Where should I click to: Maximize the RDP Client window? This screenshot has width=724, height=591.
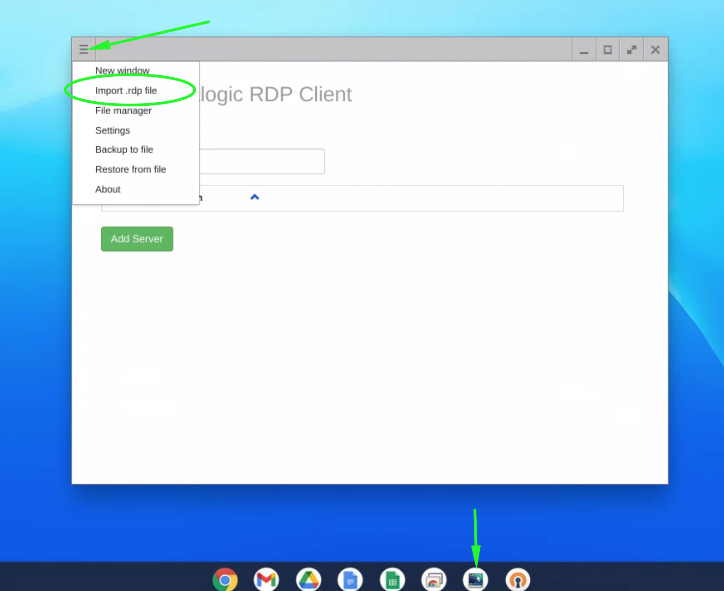coord(607,49)
